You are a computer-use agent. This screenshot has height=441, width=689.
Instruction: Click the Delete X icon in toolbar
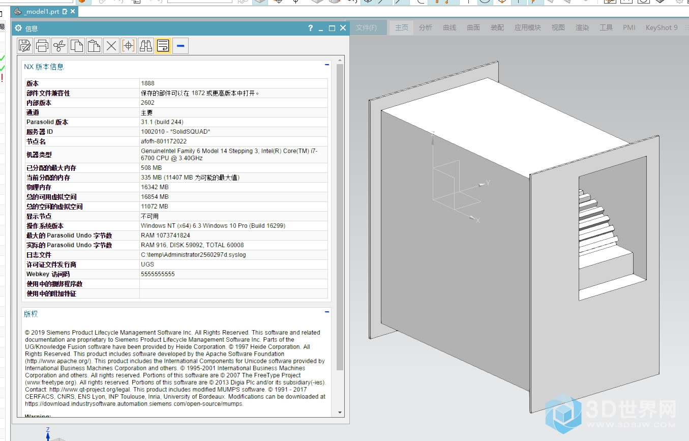pyautogui.click(x=111, y=46)
